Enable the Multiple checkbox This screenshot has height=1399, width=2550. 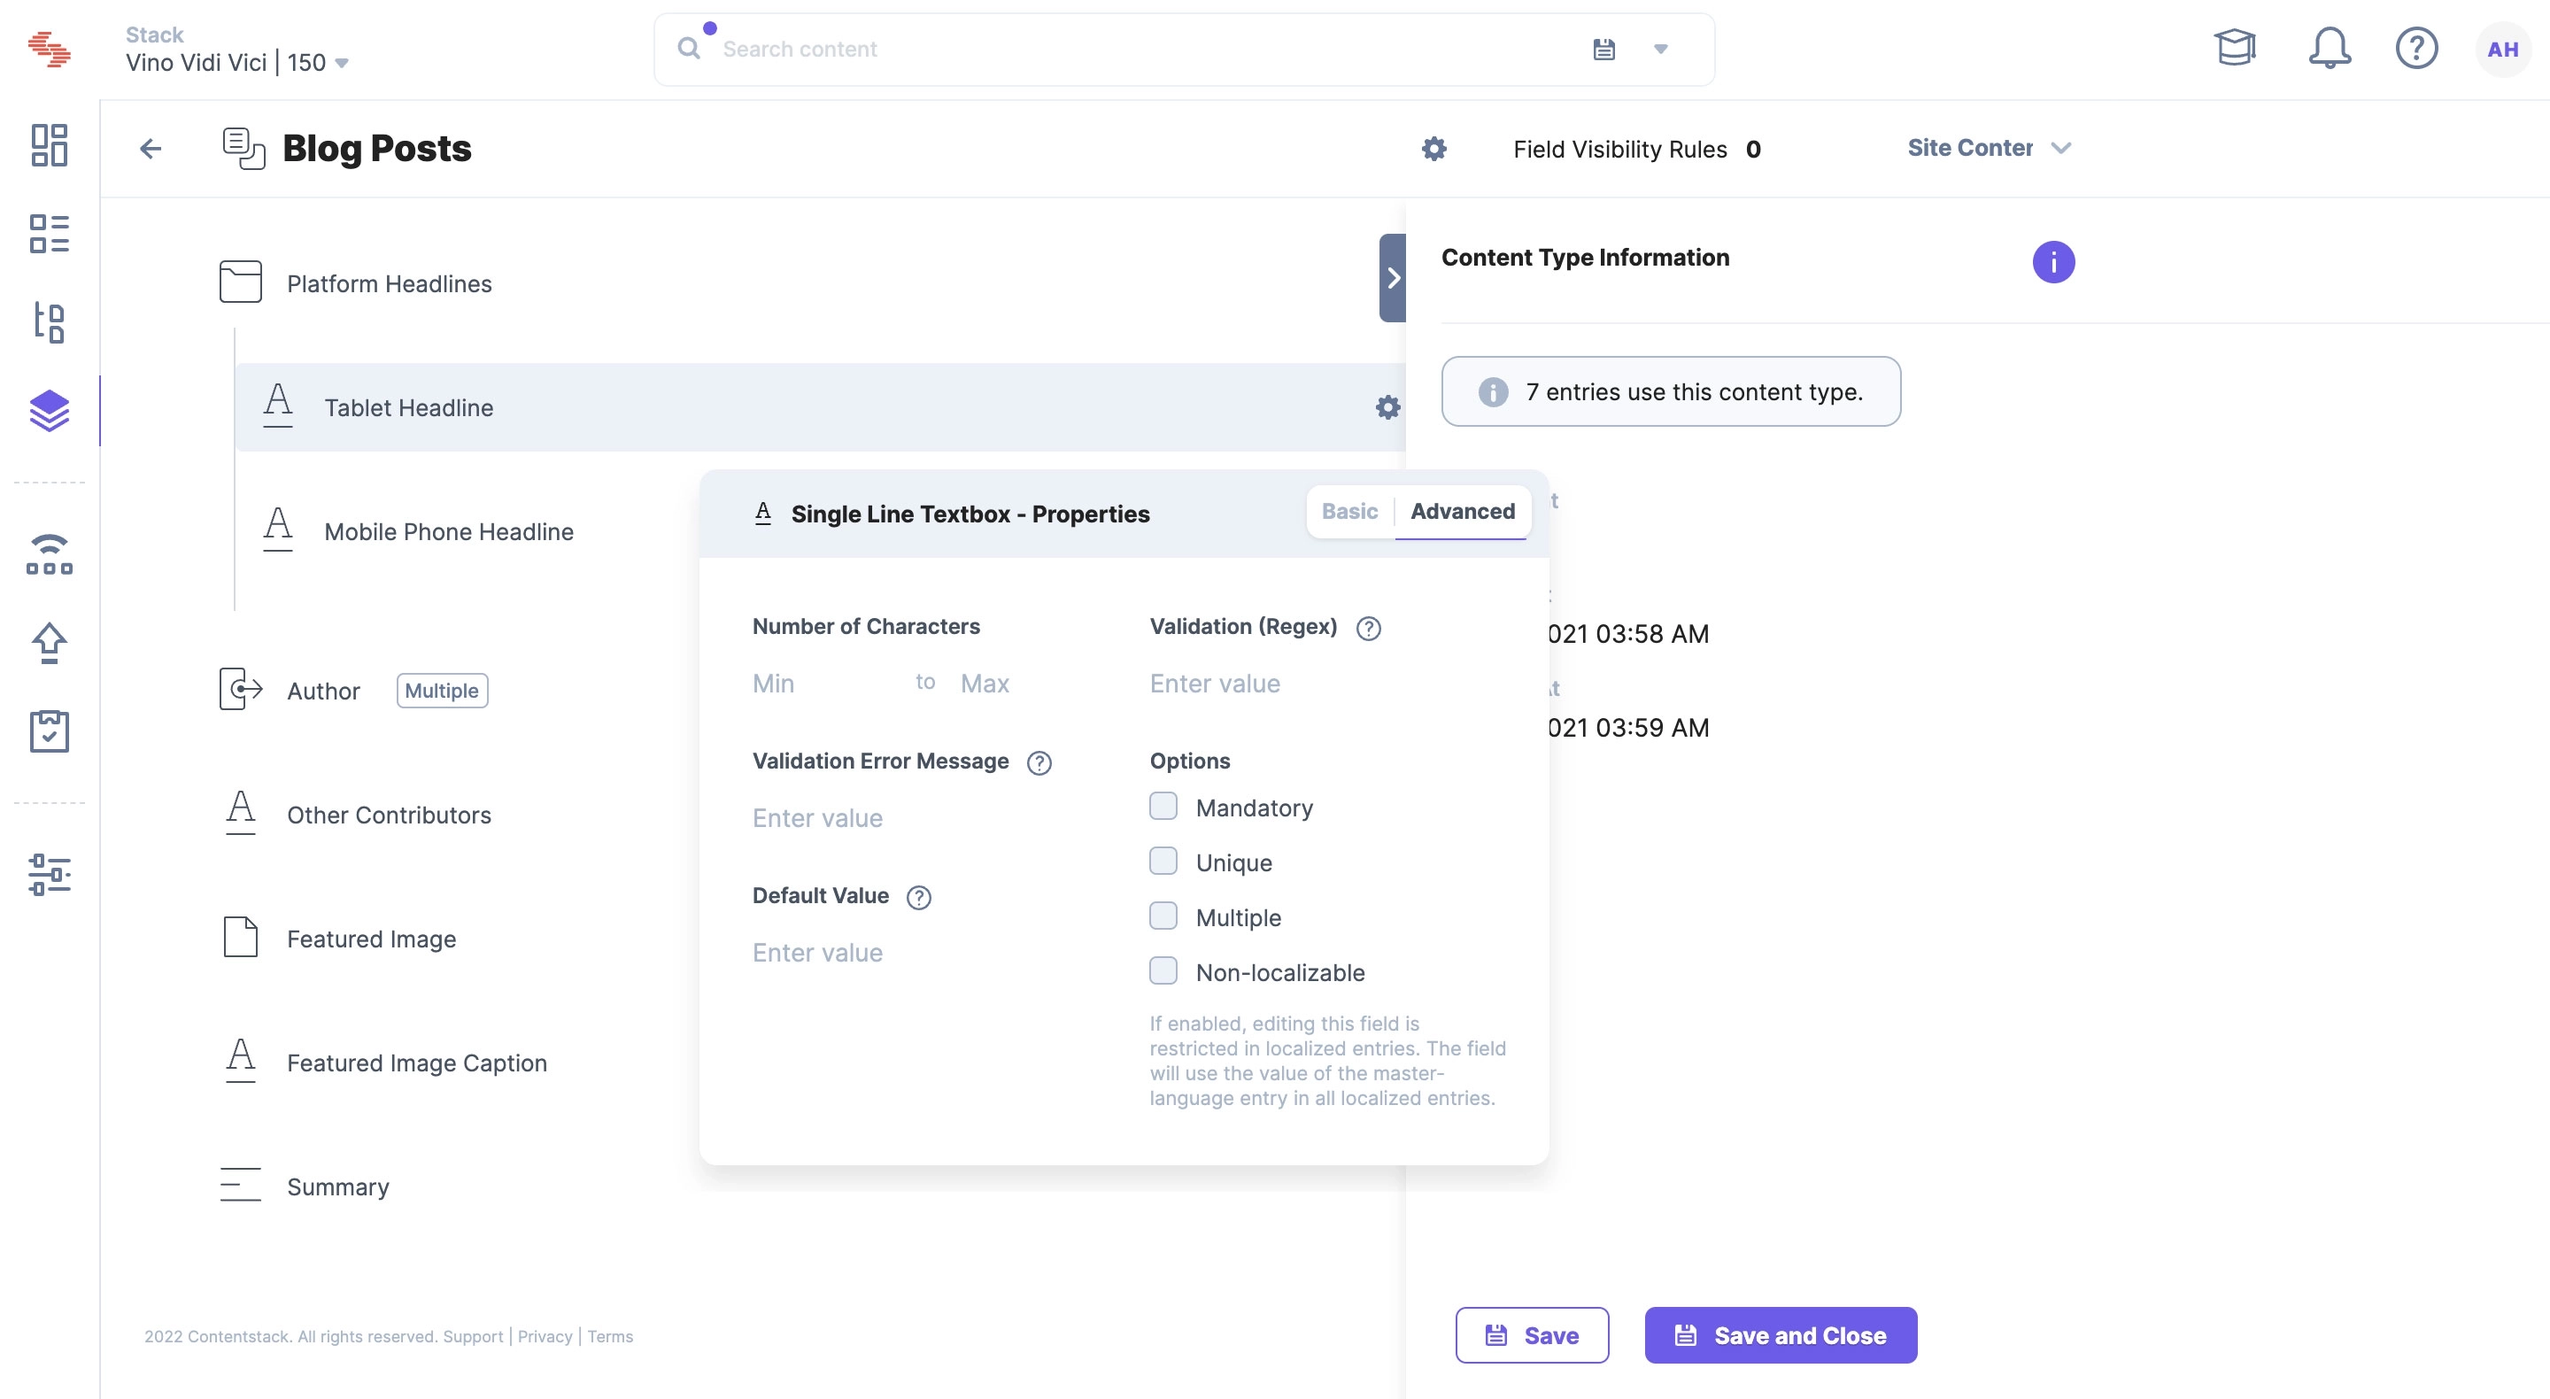tap(1163, 916)
